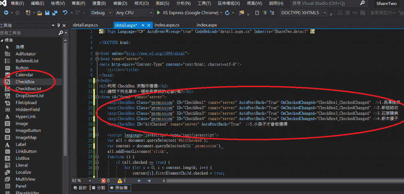Click the blank page icon in toolbar
Viewport: 404px width, 194px height.
click(257, 13)
